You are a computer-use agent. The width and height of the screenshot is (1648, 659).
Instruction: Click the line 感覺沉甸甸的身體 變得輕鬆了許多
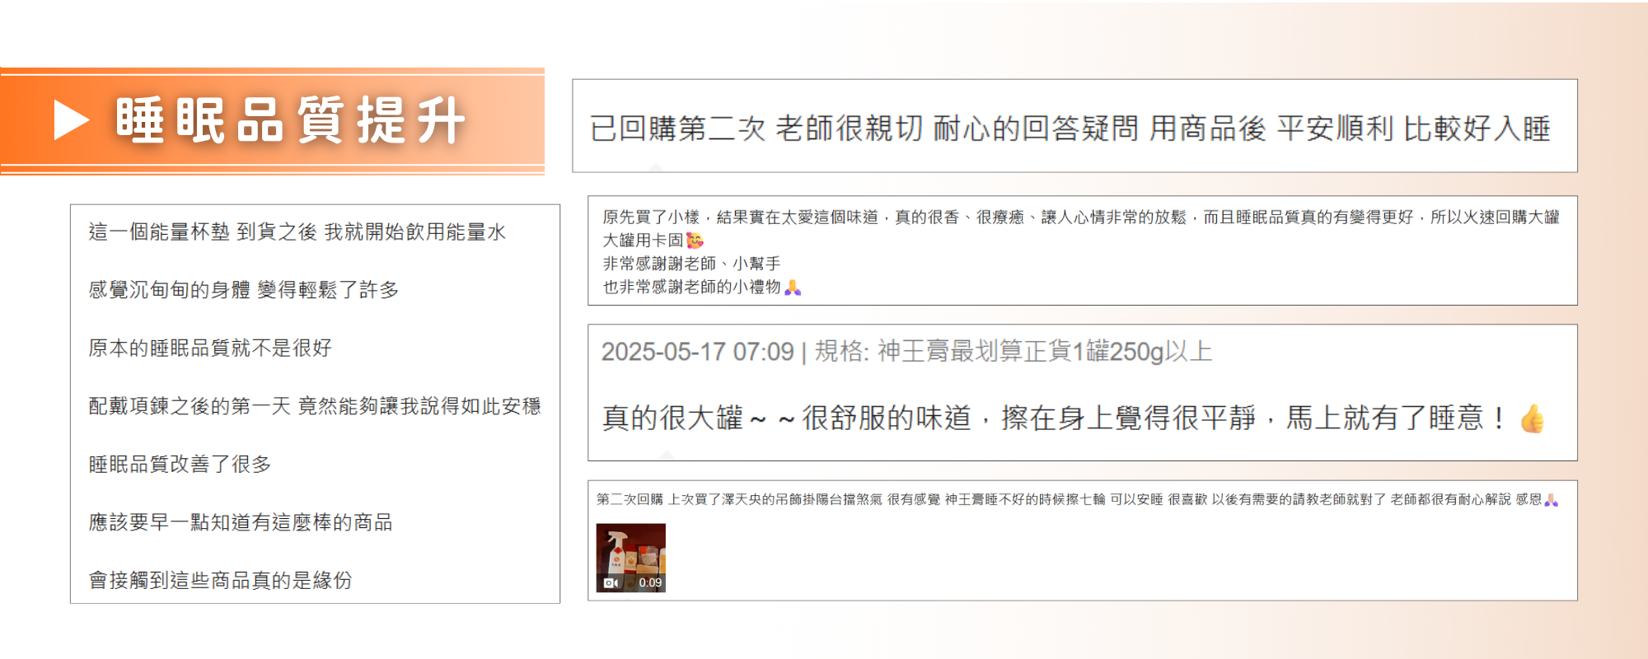pos(244,290)
